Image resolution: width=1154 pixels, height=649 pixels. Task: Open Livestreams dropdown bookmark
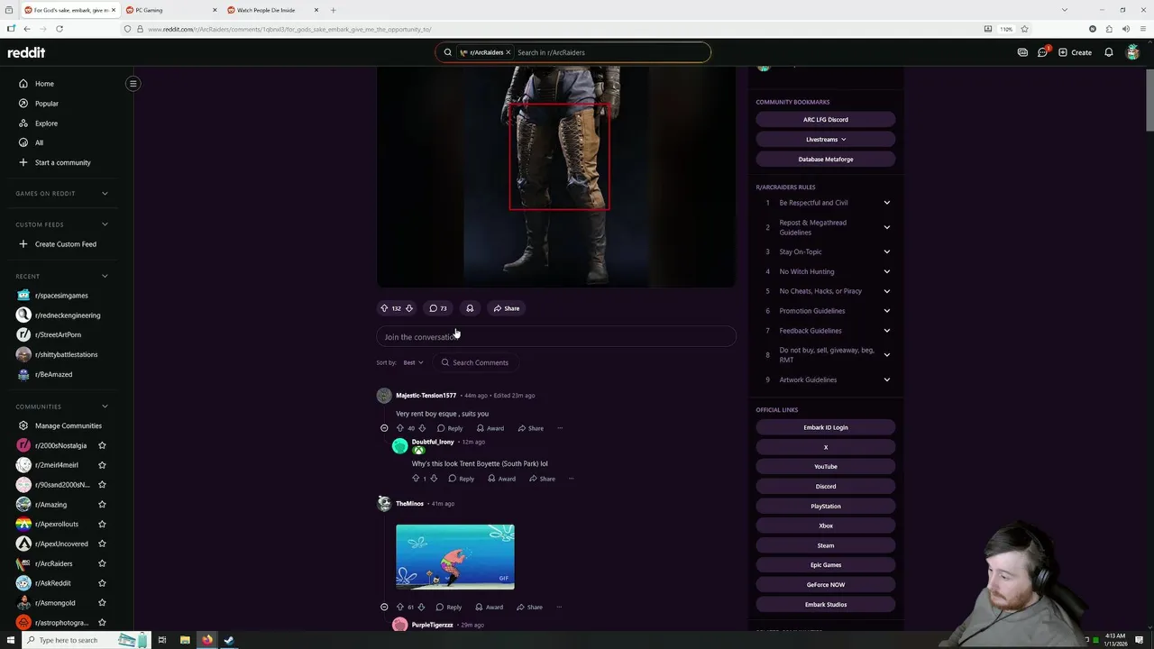826,140
